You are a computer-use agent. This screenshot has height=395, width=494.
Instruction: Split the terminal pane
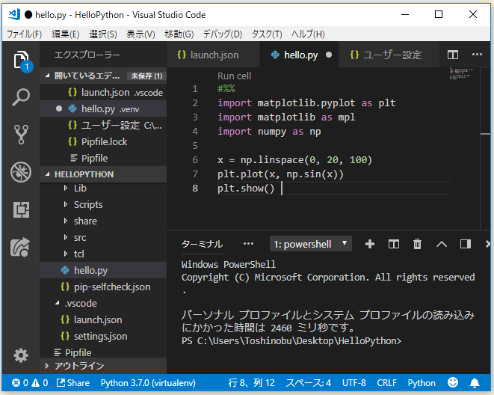click(x=394, y=244)
